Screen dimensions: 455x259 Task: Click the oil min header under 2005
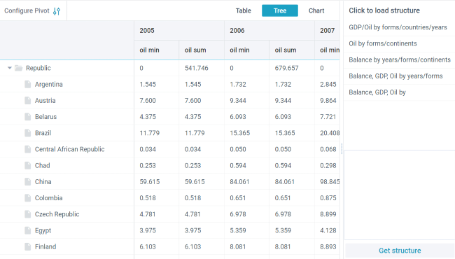pos(156,50)
